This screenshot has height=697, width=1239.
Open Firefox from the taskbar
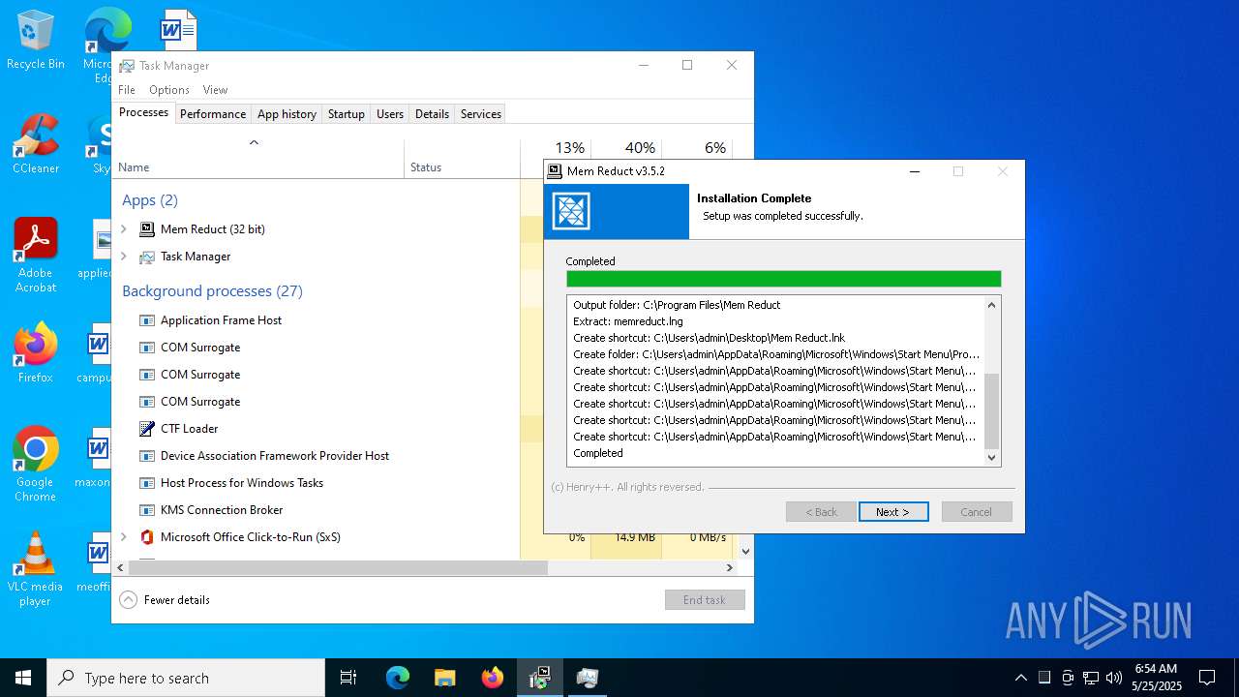coord(493,678)
